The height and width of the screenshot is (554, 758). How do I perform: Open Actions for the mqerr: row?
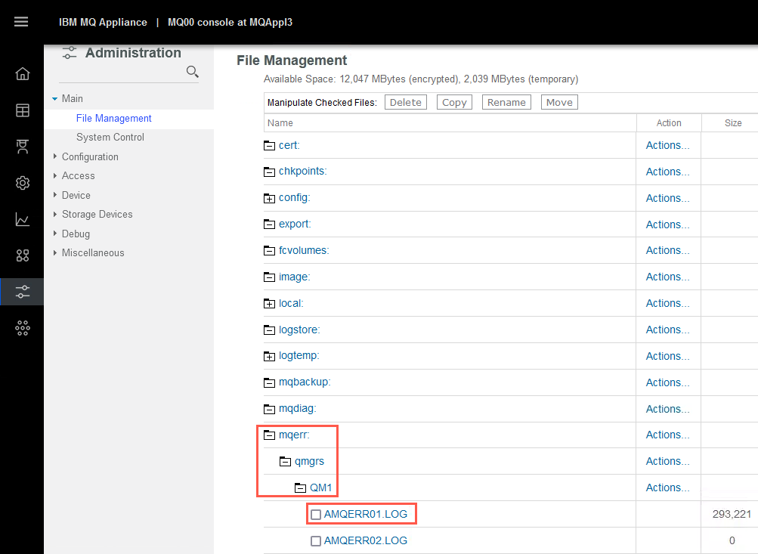(667, 435)
